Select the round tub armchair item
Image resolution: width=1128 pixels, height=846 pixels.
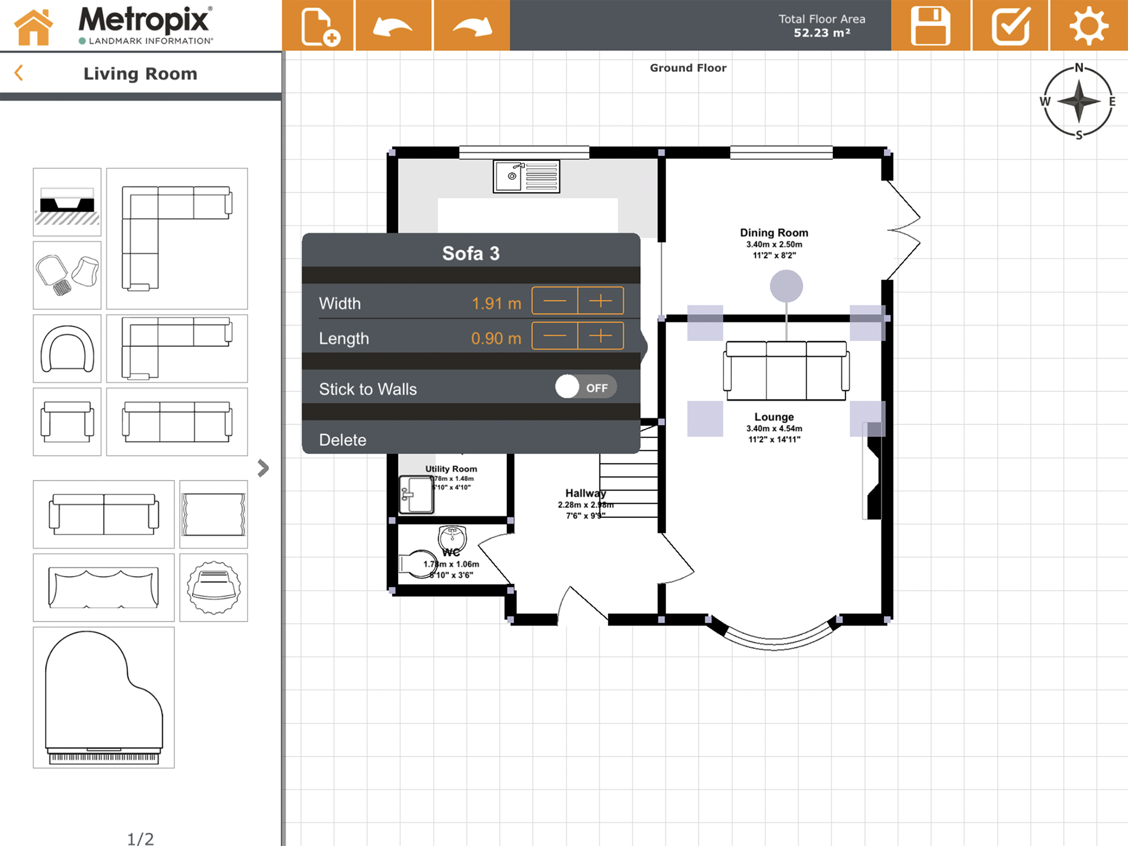click(67, 349)
